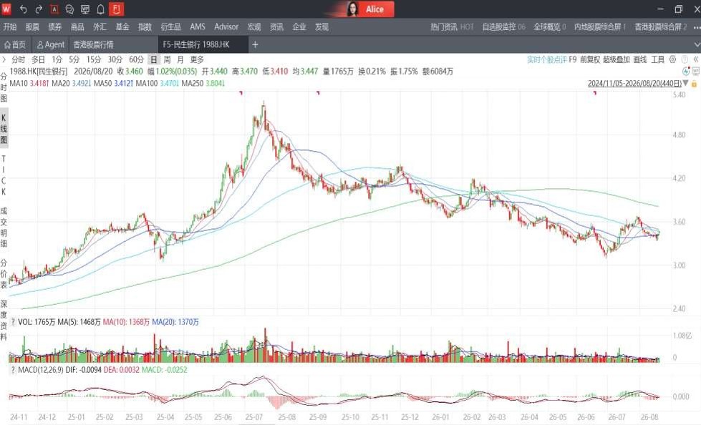Click the 实时个股点评 link
This screenshot has height=425, width=701.
point(547,59)
